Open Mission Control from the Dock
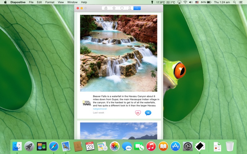 click(x=42, y=146)
